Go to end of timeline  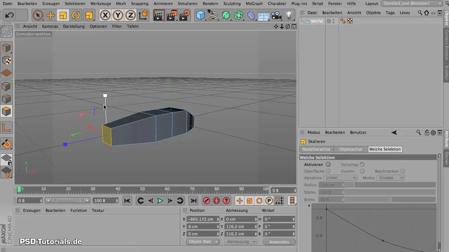pos(193,201)
